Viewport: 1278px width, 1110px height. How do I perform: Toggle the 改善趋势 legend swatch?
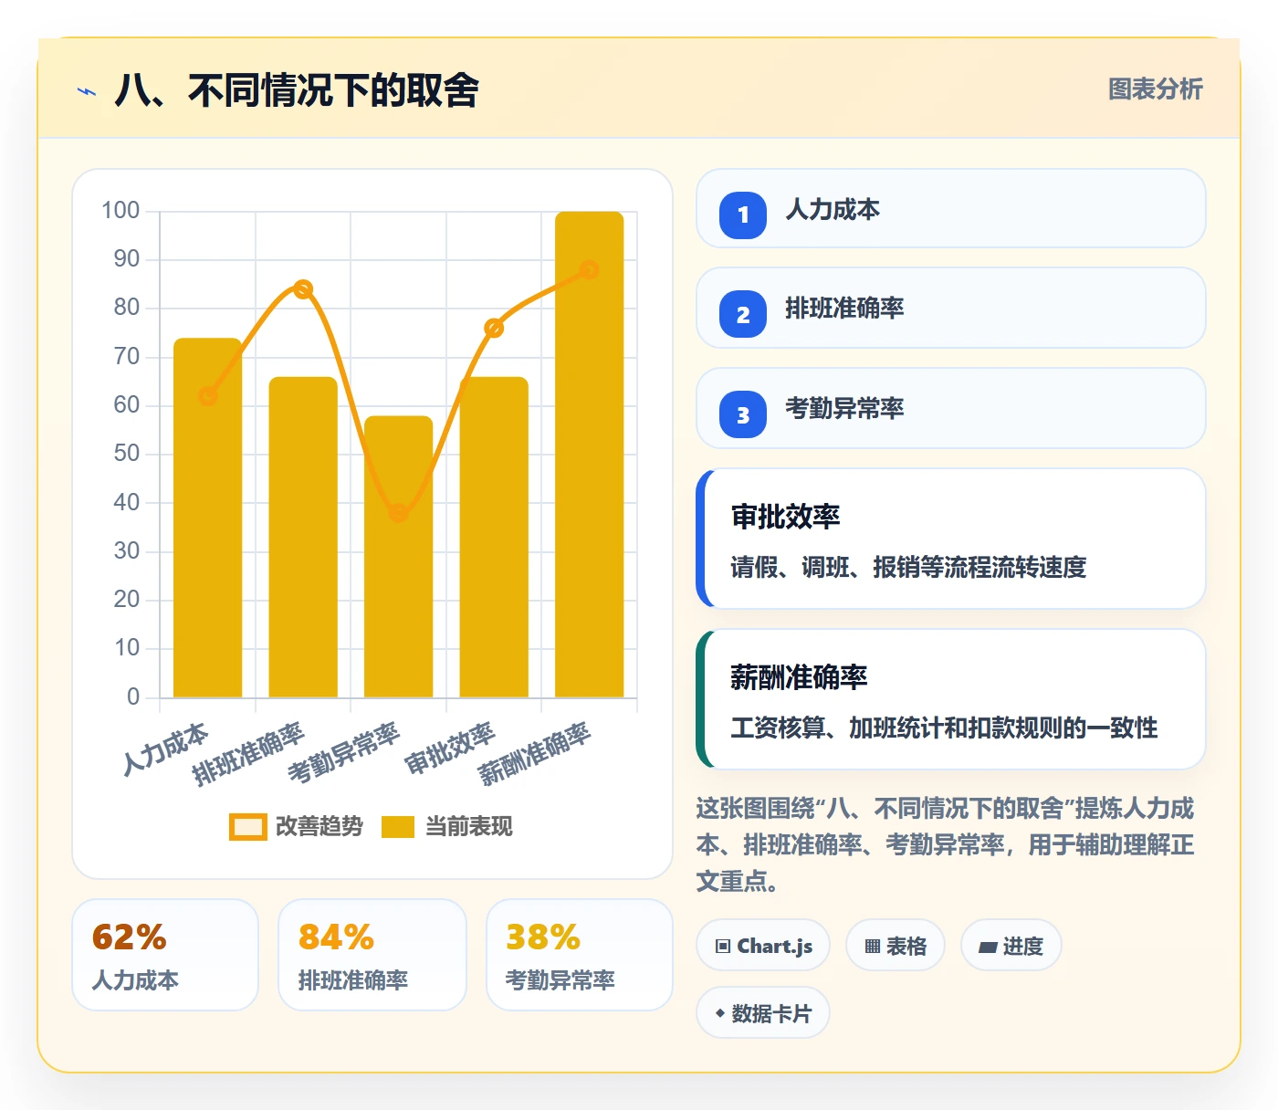247,827
